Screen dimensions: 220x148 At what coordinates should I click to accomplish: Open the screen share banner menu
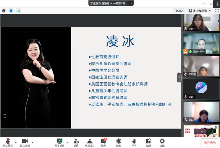[x=130, y=3]
